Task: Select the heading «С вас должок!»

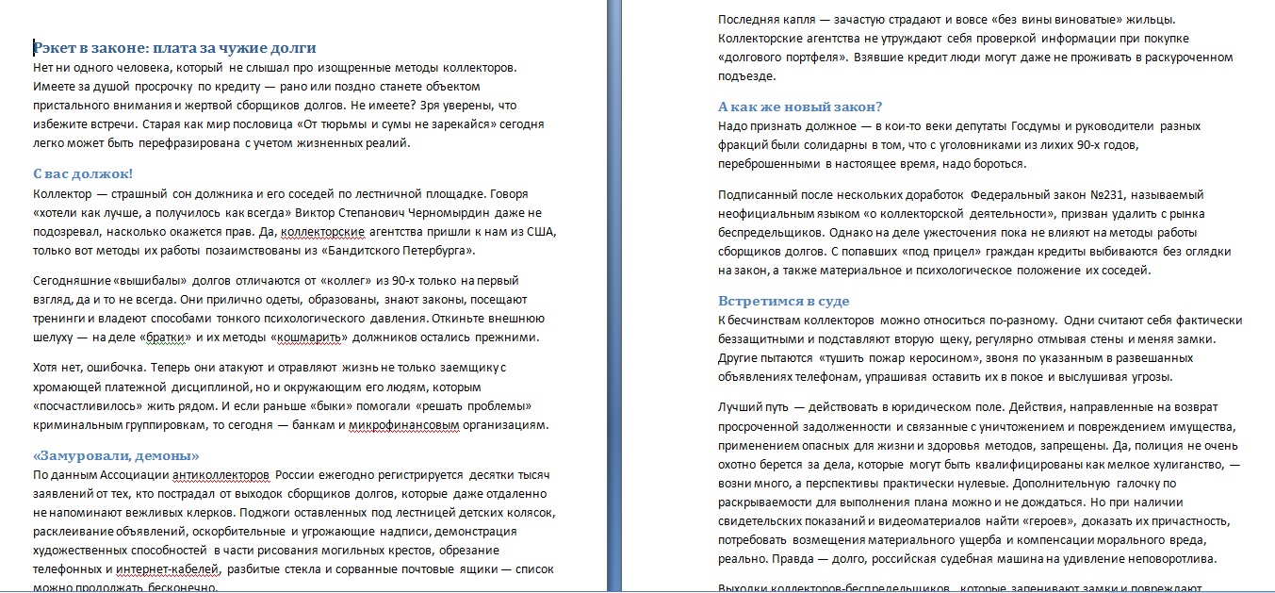Action: 83,173
